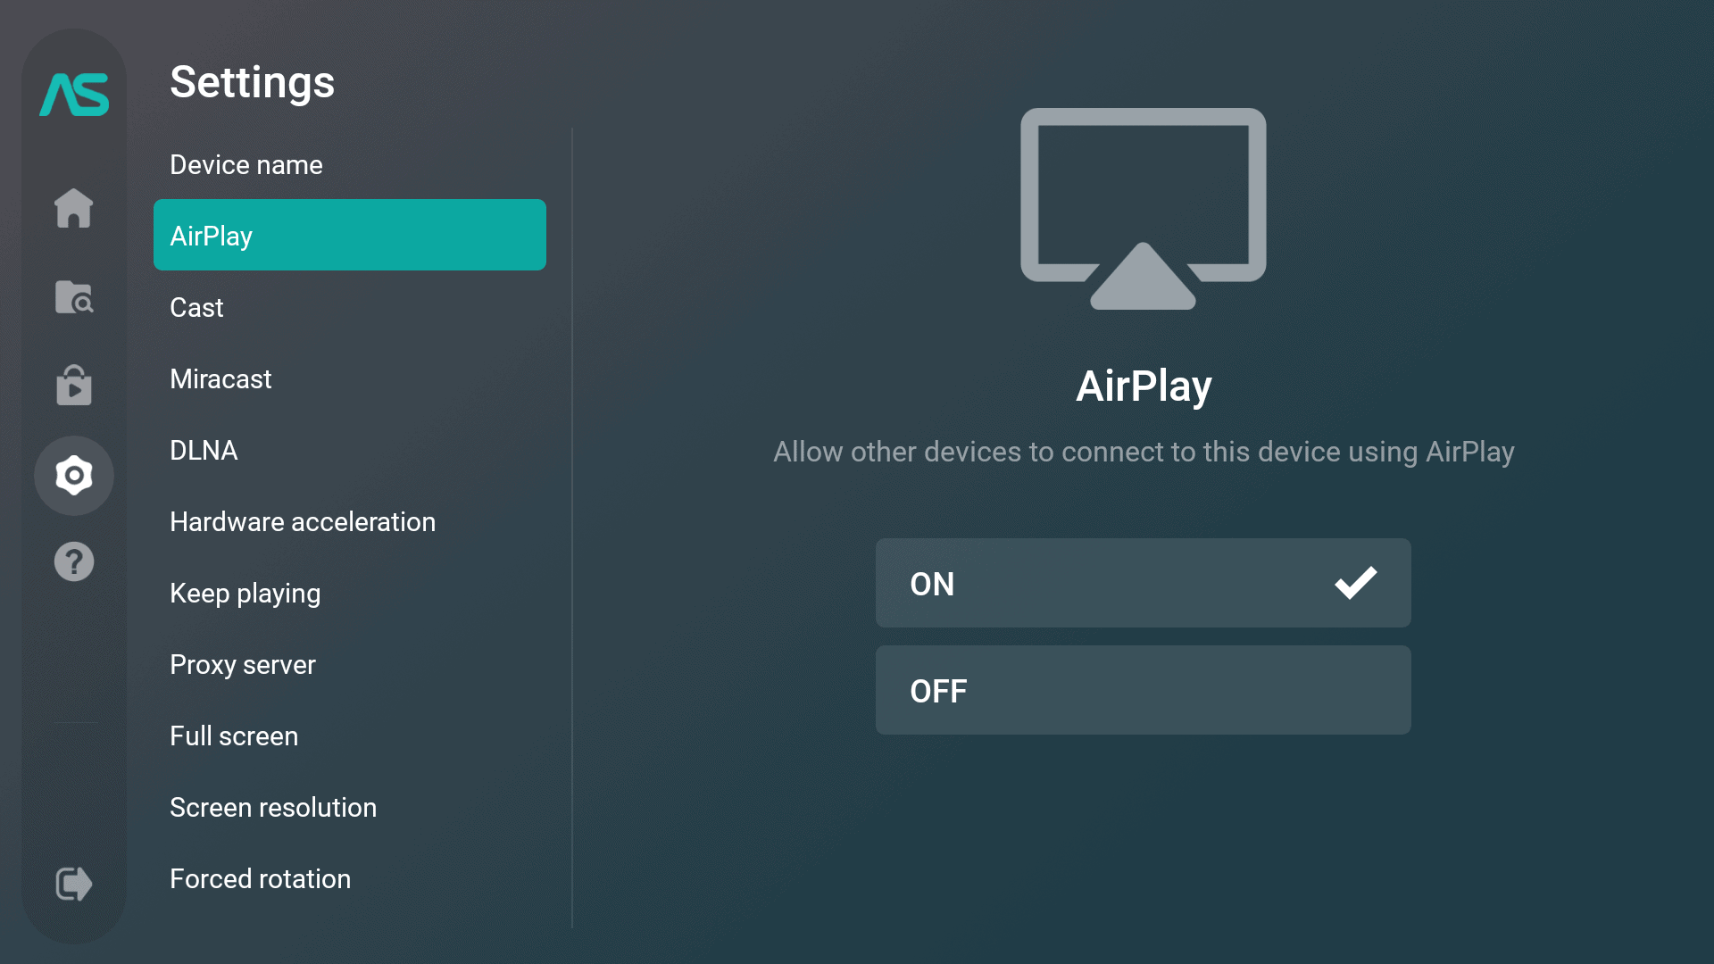Click the large AirPlay screen icon
The height and width of the screenshot is (964, 1714).
pos(1143,209)
